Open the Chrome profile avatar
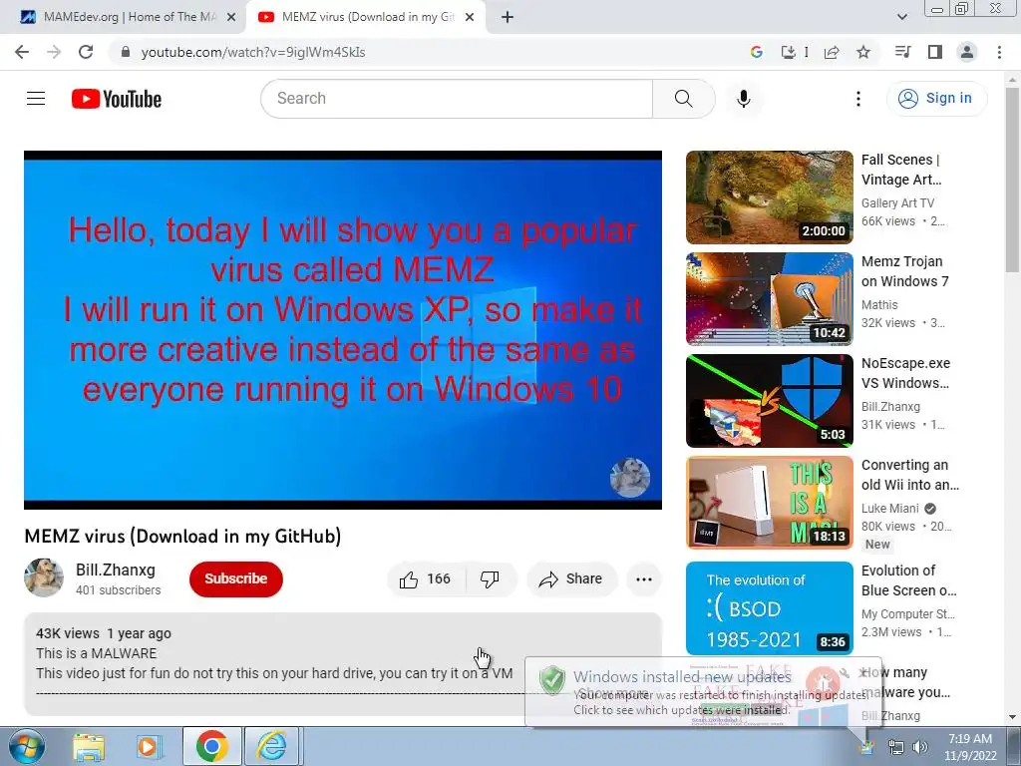 (967, 52)
